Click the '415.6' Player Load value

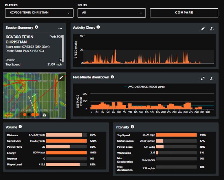click(42, 165)
